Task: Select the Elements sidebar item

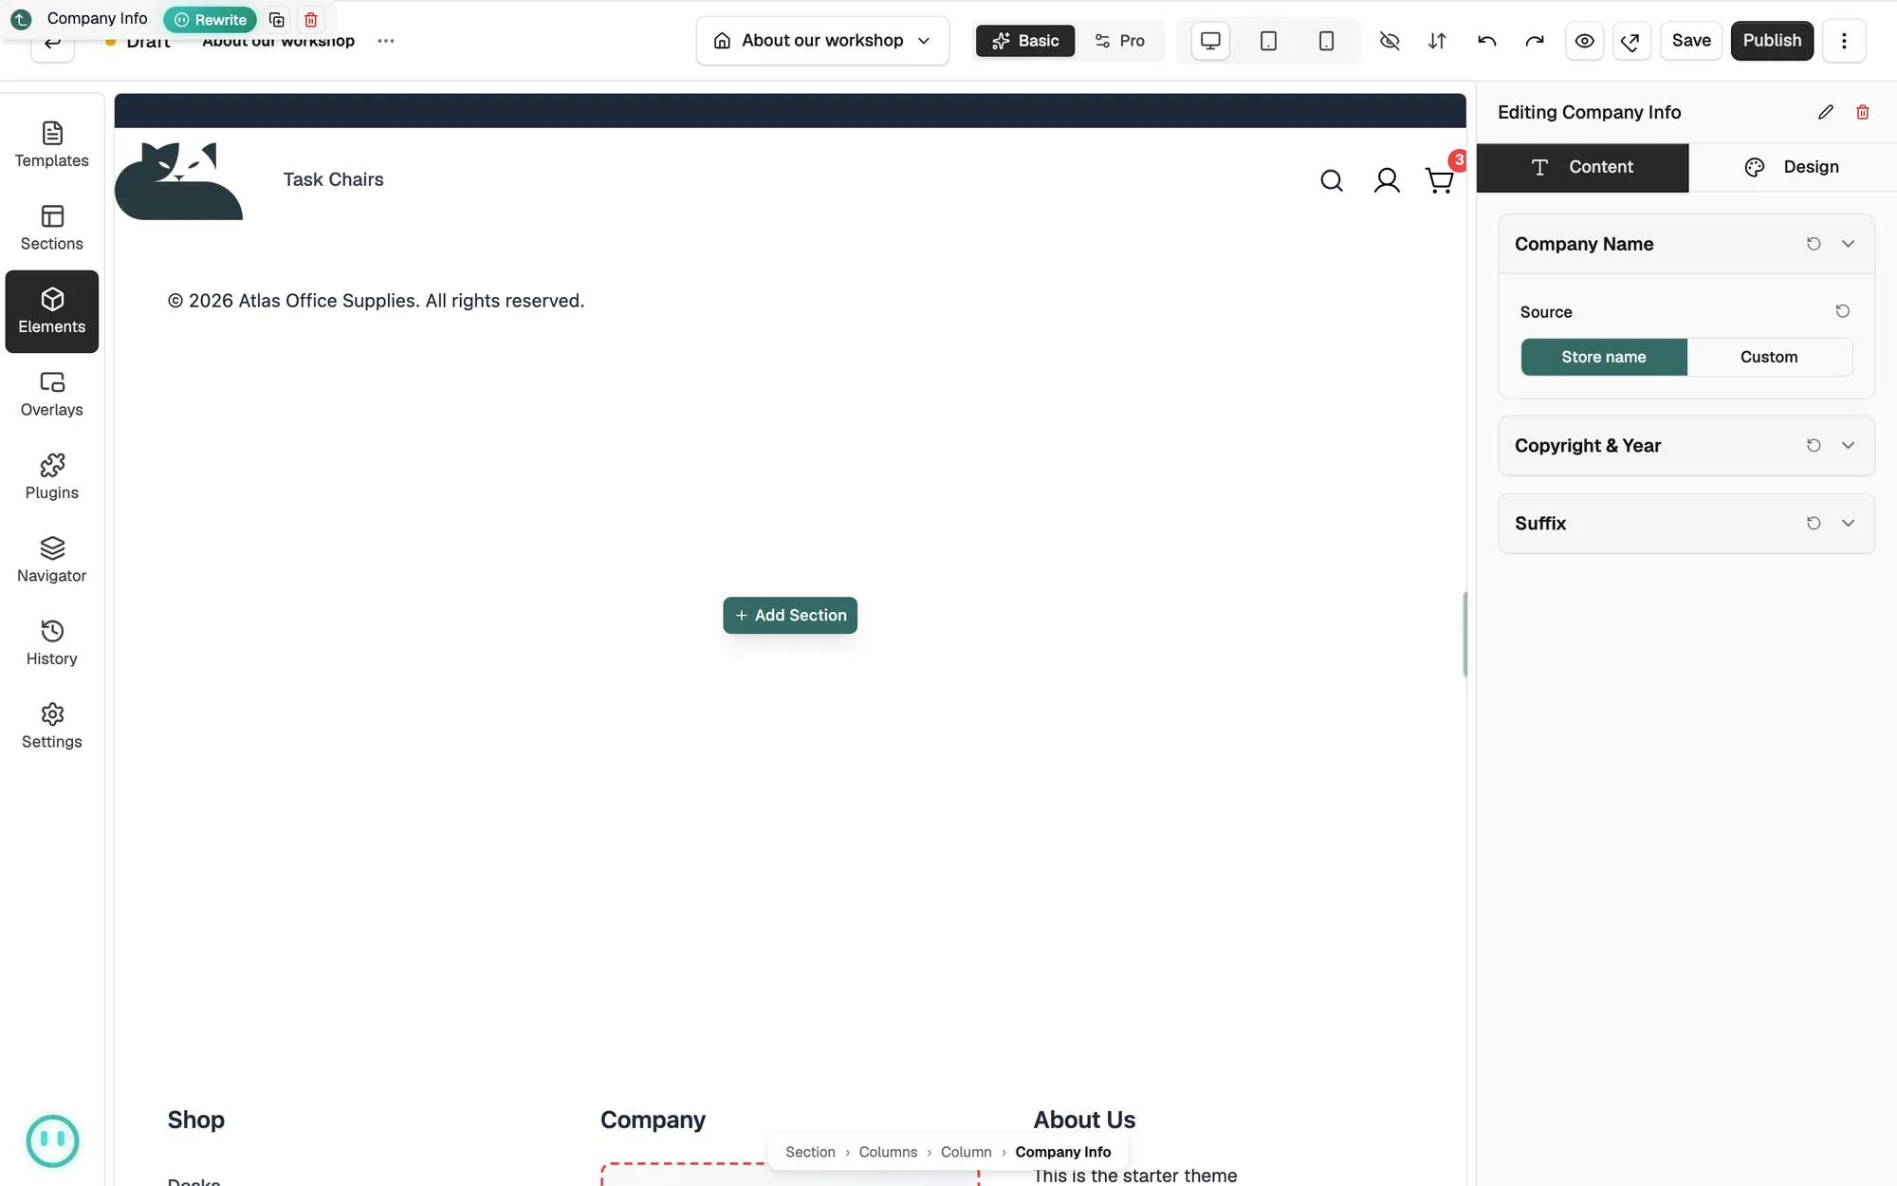Action: click(52, 311)
